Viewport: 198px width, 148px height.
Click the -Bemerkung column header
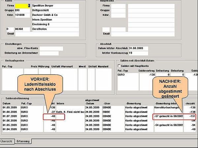point(133,104)
